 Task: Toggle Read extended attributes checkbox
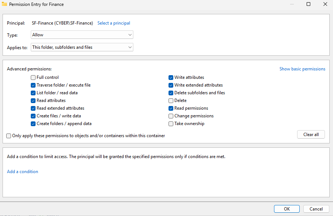pos(33,108)
